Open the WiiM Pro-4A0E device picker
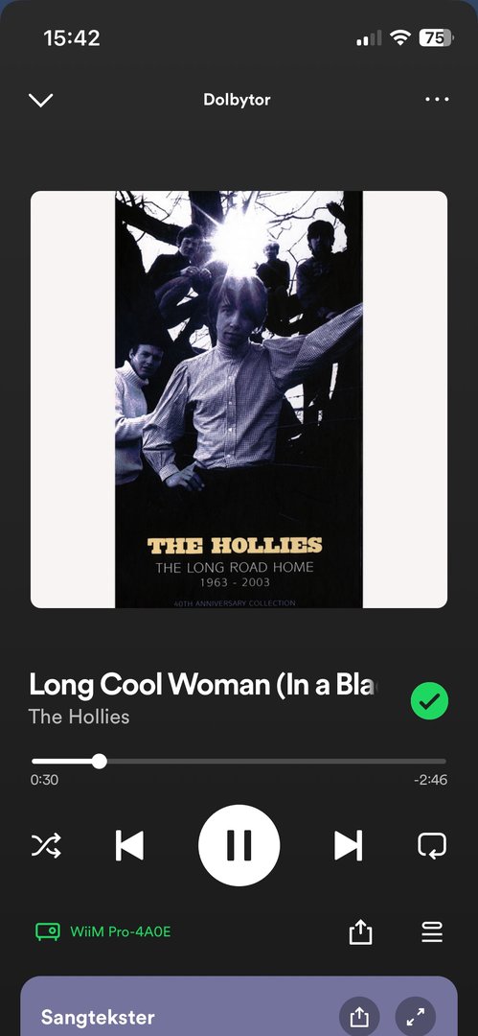This screenshot has width=478, height=1036. pos(48,932)
